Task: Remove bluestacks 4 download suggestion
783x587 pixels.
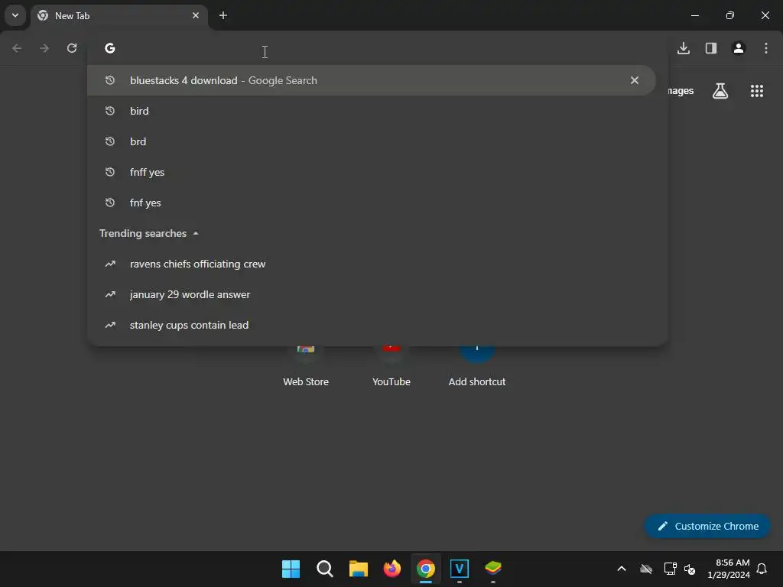Action: pos(634,80)
